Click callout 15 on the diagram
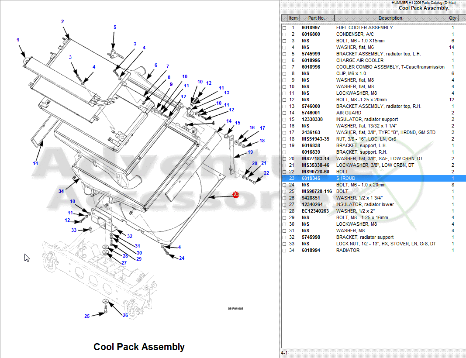This screenshot has width=466, height=358. point(238,123)
